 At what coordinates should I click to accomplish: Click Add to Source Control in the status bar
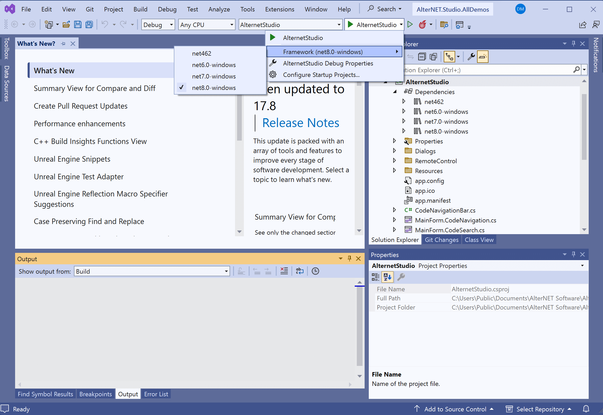pos(455,409)
